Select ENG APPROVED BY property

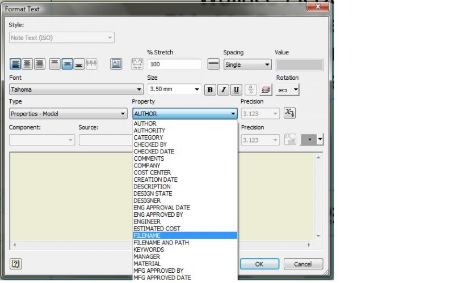pos(185,215)
